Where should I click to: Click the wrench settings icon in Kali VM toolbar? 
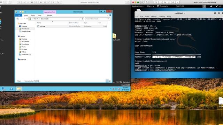156,2
